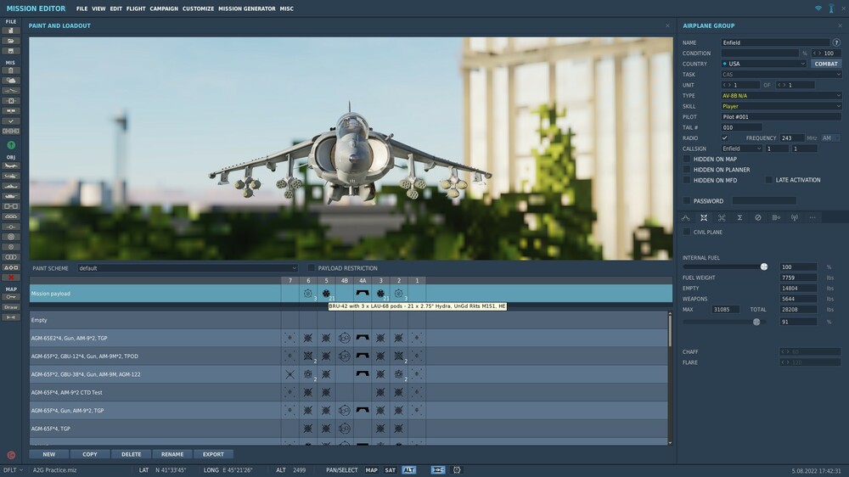This screenshot has width=849, height=477.
Task: Click pylon 5 rocket pod in Mission payload
Action: tap(326, 294)
